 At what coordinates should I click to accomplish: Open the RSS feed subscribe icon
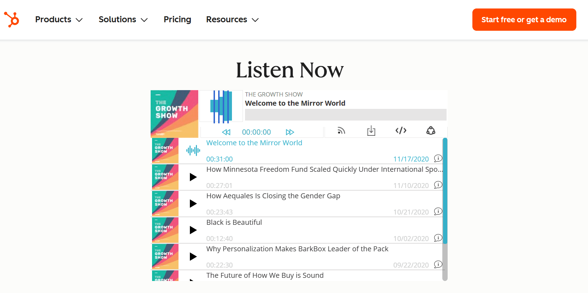[x=341, y=131]
